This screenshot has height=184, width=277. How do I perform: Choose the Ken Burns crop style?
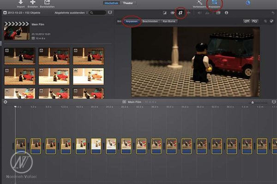(169, 21)
